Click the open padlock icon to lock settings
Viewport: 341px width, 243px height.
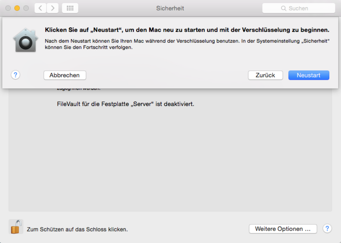(x=16, y=227)
